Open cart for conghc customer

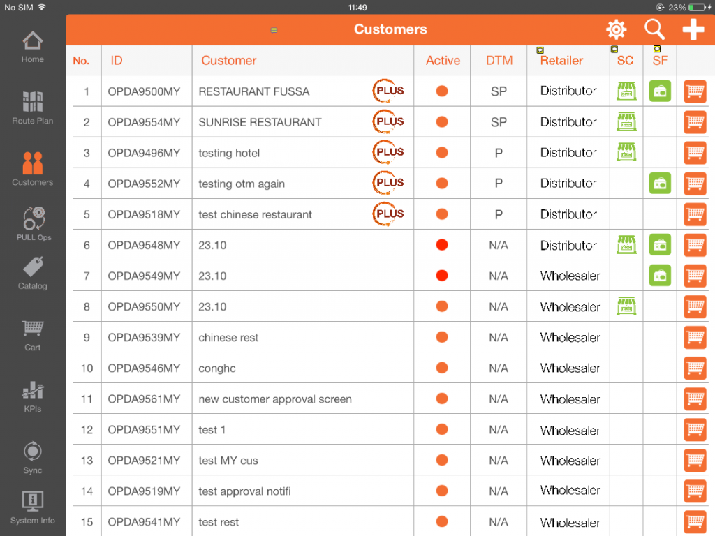pos(695,368)
